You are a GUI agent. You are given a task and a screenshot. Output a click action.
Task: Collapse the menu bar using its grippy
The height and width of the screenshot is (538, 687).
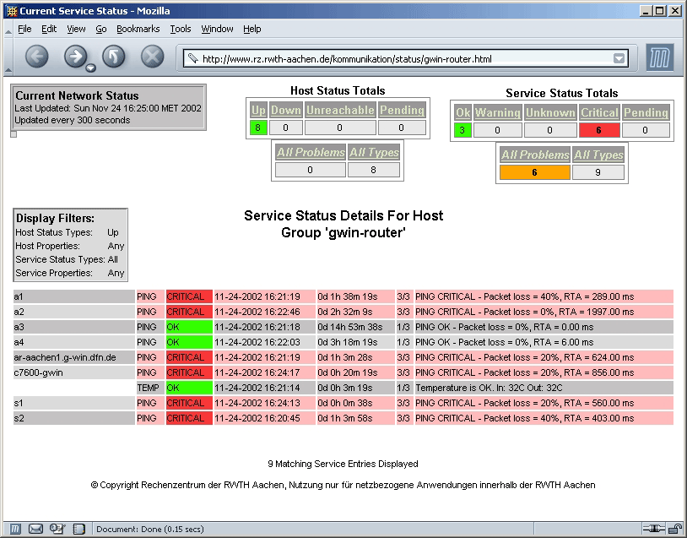[x=8, y=29]
